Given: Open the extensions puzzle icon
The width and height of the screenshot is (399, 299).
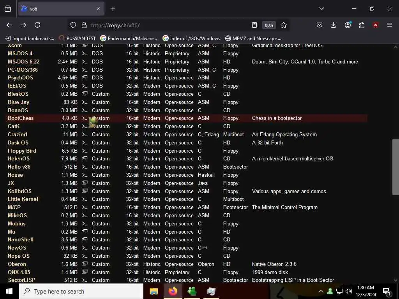Looking at the screenshot, I should (362, 25).
